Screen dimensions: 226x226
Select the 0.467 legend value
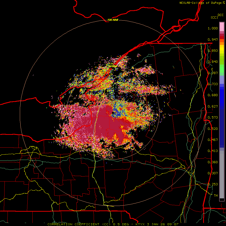point(213,140)
